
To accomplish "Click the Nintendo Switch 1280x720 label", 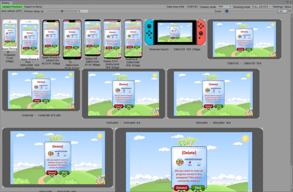I will (x=175, y=49).
